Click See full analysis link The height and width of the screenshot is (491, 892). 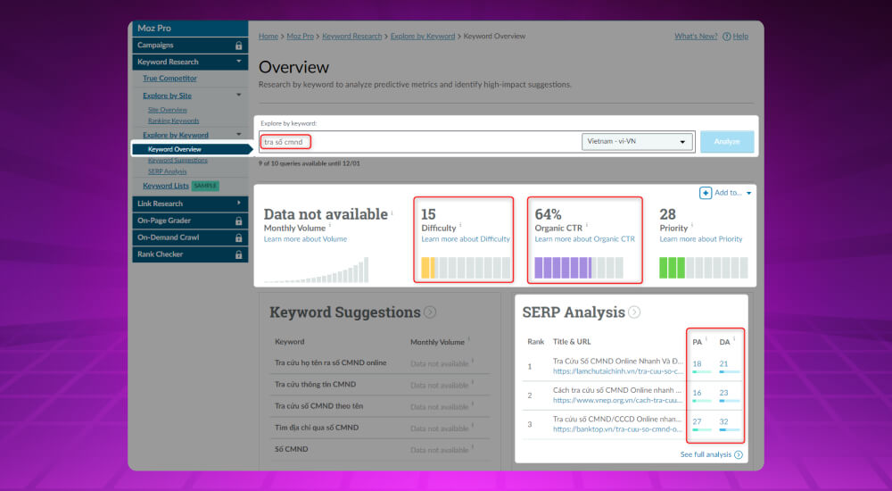coord(706,454)
